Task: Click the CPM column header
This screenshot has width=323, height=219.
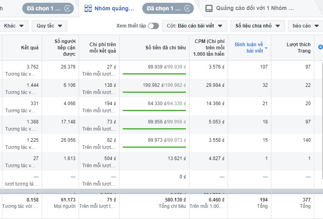Action: coord(209,48)
